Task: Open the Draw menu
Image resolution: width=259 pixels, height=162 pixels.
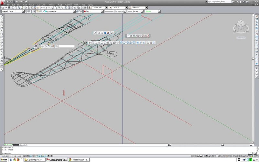Action: [x=44, y=5]
